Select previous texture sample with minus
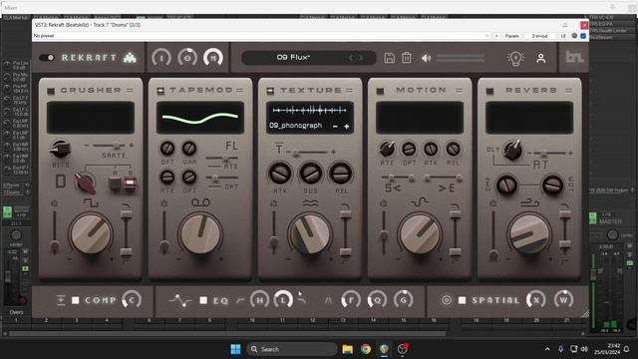638x359 pixels. pyautogui.click(x=335, y=127)
